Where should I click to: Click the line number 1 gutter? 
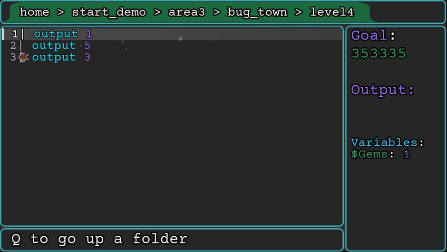coord(15,34)
